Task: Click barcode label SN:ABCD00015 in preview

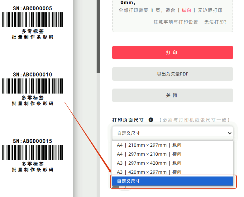Action: [x=32, y=155]
